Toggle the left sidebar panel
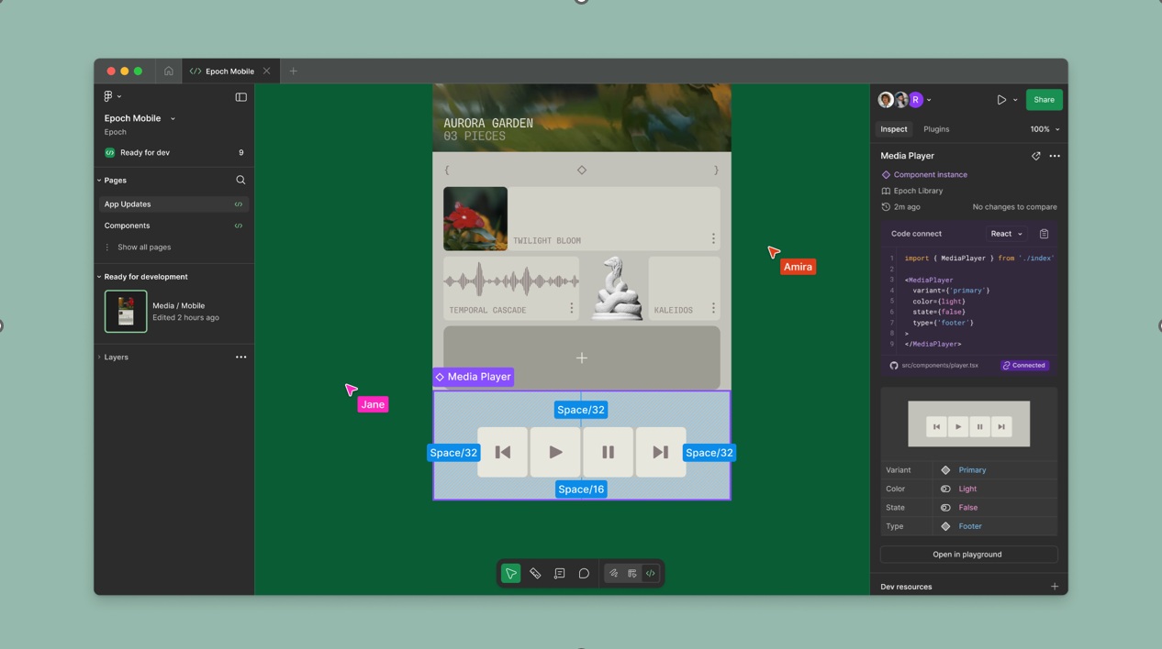 click(x=240, y=97)
